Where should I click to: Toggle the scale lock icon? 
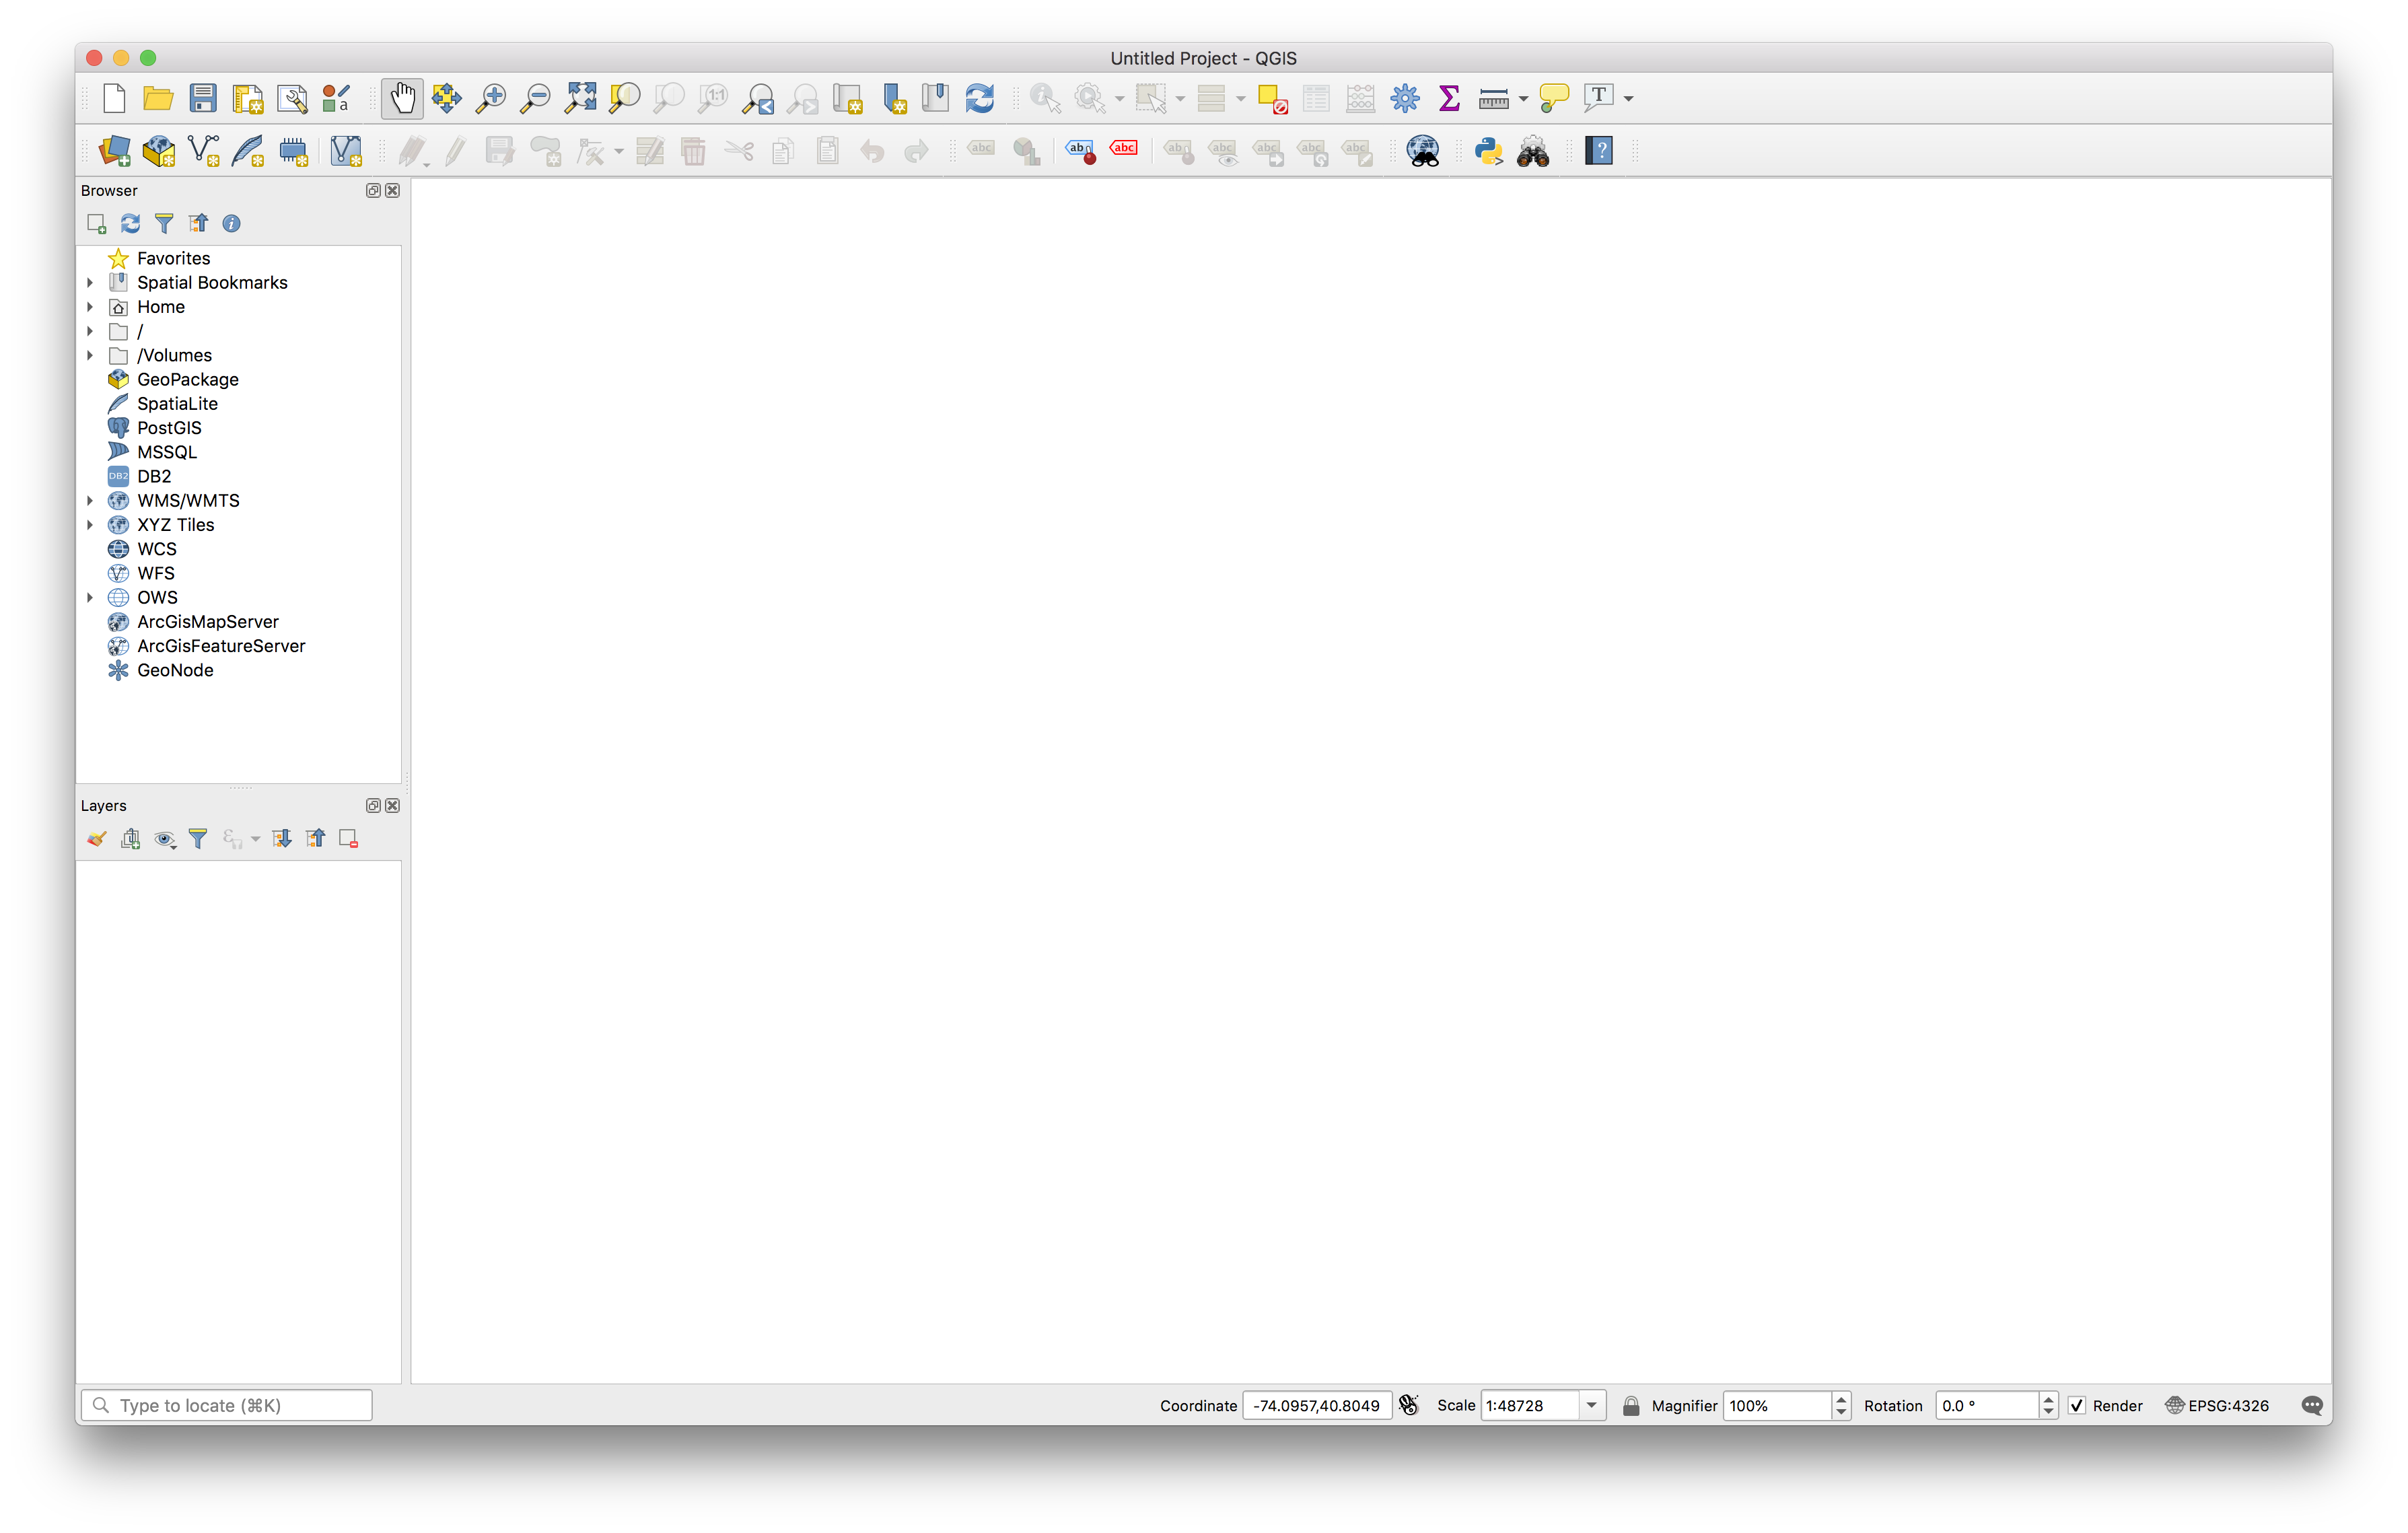[x=1630, y=1405]
